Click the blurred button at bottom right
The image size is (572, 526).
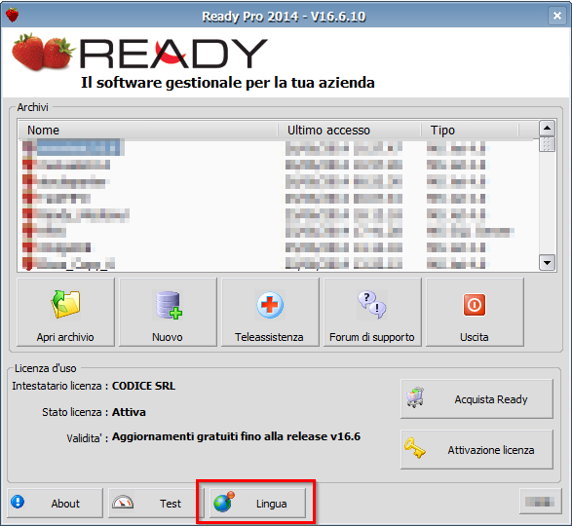(540, 502)
